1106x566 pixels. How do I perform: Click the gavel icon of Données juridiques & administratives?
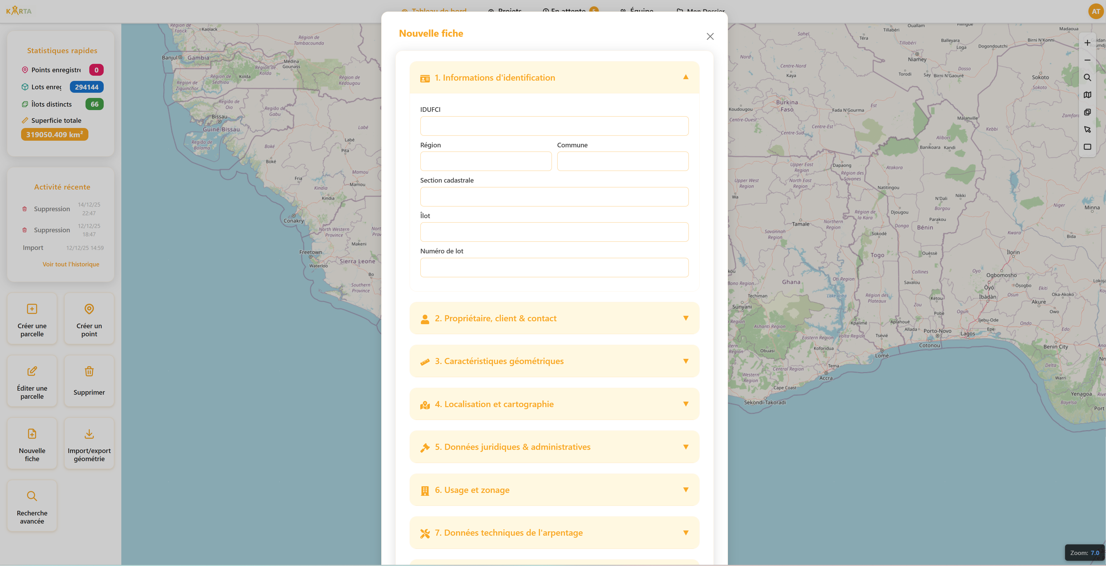pos(425,448)
